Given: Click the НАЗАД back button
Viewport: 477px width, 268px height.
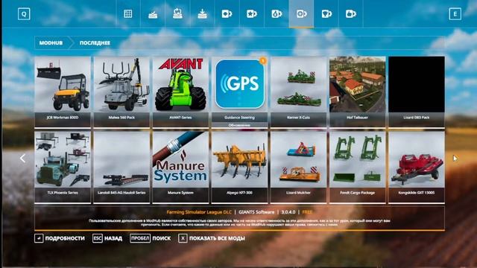Looking at the screenshot, I should coord(107,238).
